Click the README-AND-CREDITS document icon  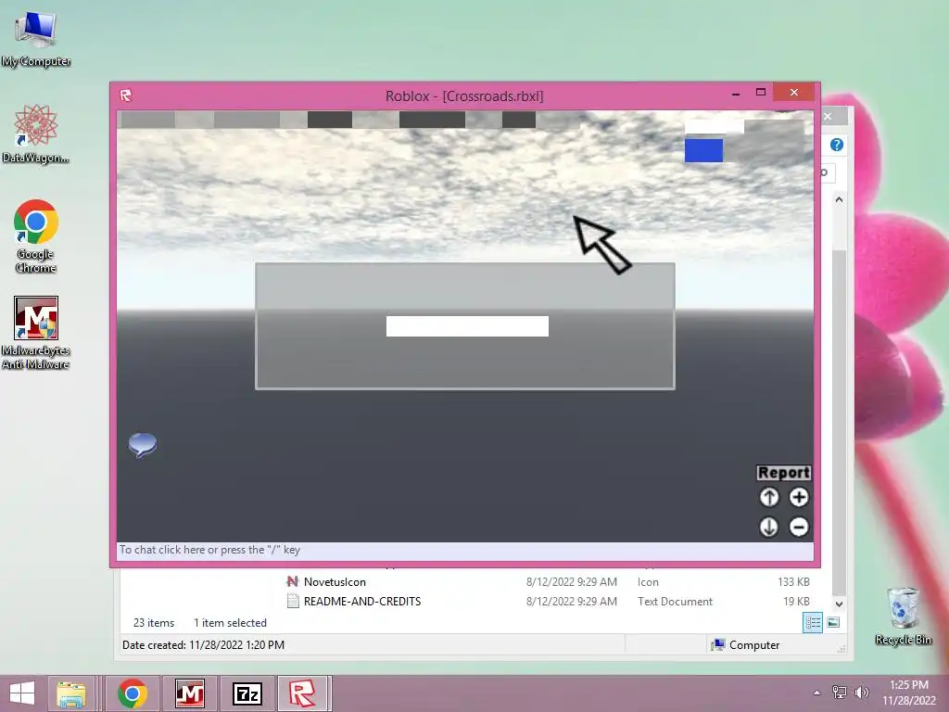click(x=293, y=601)
